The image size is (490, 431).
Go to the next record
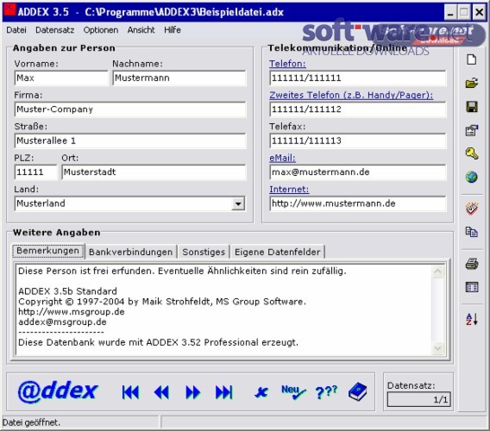tap(193, 392)
